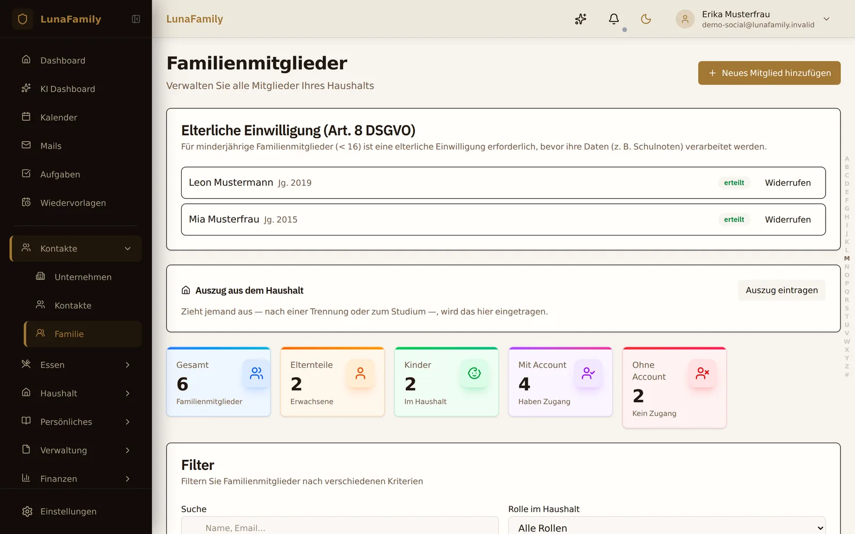Select the Familie submenu item
855x534 pixels.
83,334
